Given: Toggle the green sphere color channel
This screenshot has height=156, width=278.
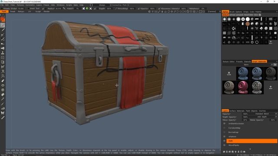Looking at the screenshot, I should point(87,9).
